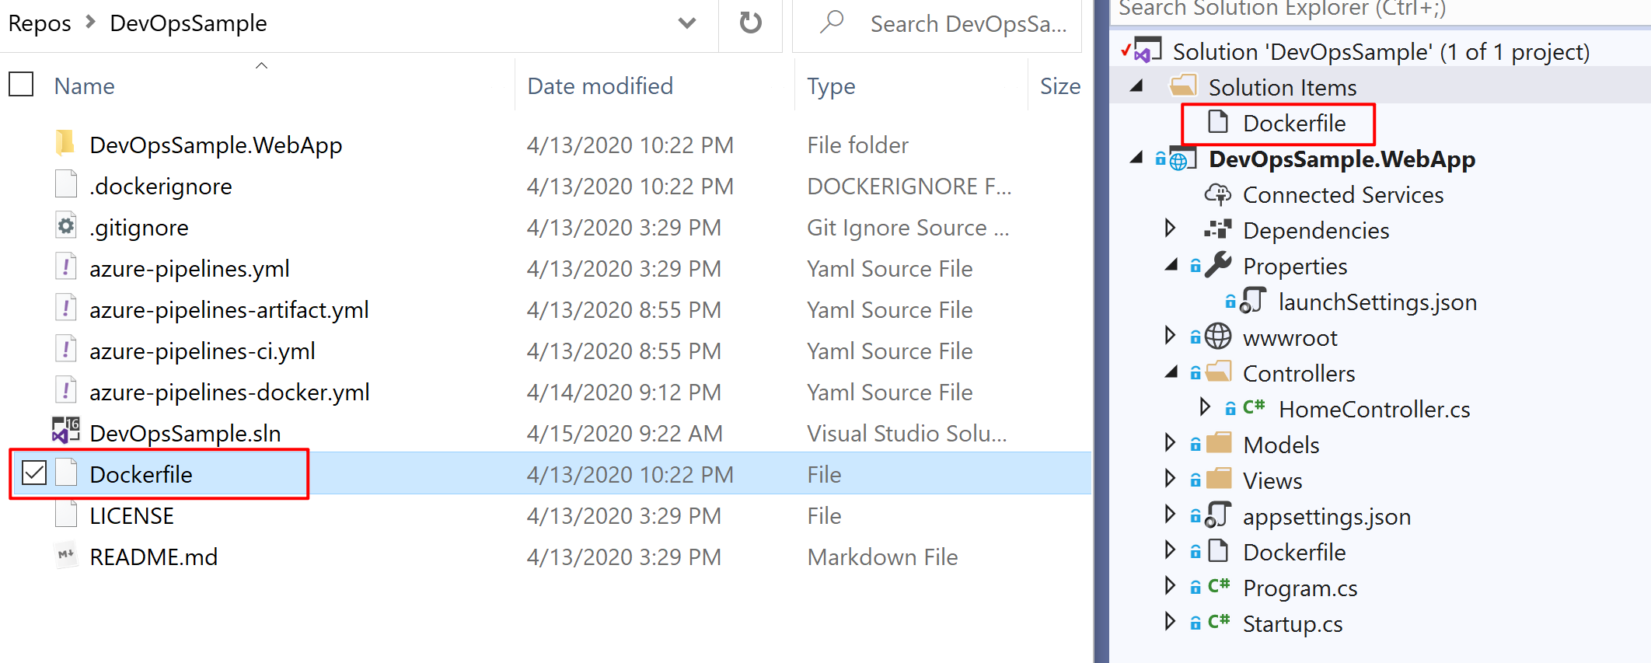The width and height of the screenshot is (1651, 663).
Task: Collapse the DevOpsSample.WebApp project node
Action: point(1136,158)
